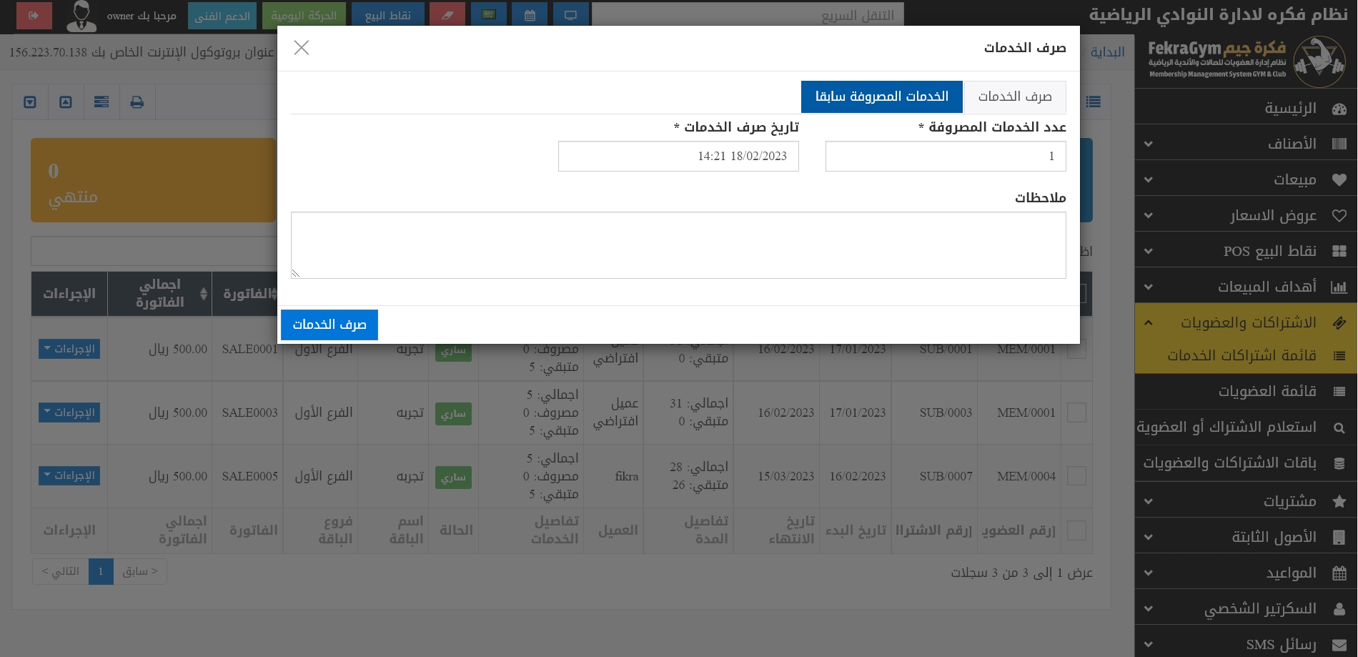Close the صرف الخدمات dialog with X
This screenshot has width=1358, height=657.
[302, 48]
